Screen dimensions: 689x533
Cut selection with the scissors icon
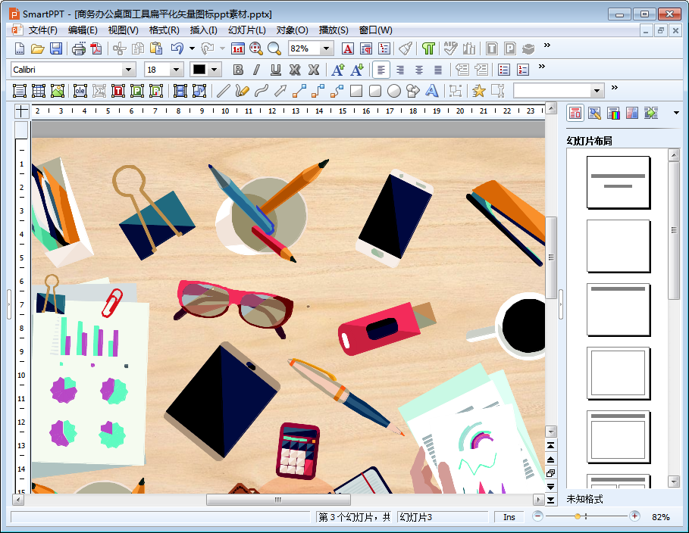coord(119,48)
